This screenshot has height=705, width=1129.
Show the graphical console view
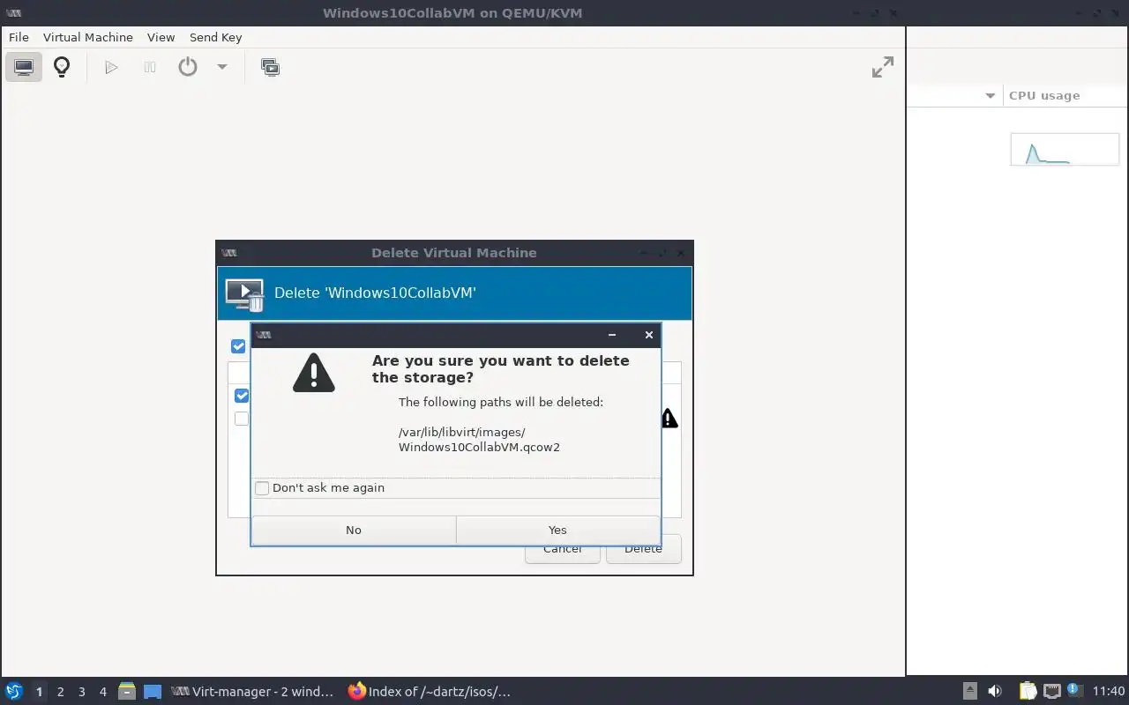[24, 67]
